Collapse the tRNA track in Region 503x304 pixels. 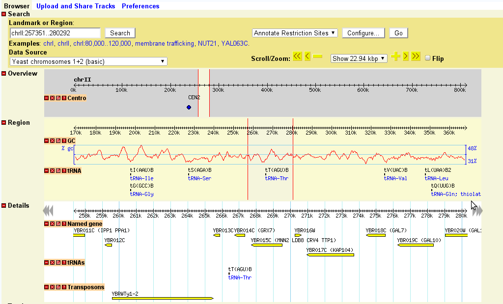(47, 171)
